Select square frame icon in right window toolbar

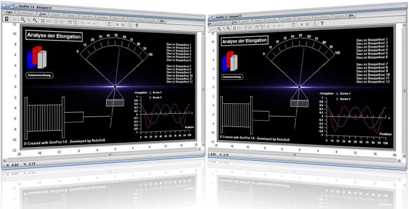(234, 28)
